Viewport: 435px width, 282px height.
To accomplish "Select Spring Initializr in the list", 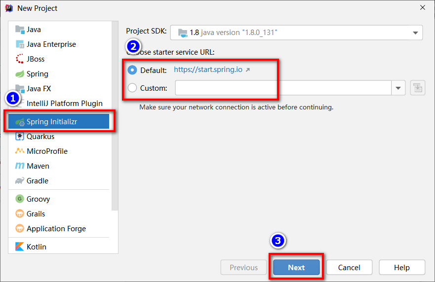I will click(59, 122).
